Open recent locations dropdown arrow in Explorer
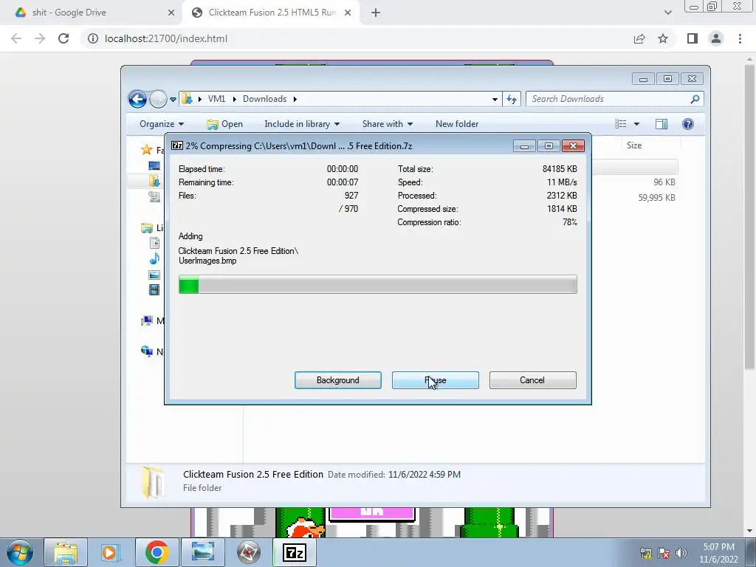The width and height of the screenshot is (756, 567). 173,100
